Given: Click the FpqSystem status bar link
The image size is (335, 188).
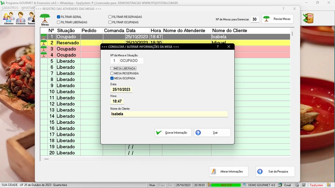Looking at the screenshot, I should pyautogui.click(x=317, y=185).
